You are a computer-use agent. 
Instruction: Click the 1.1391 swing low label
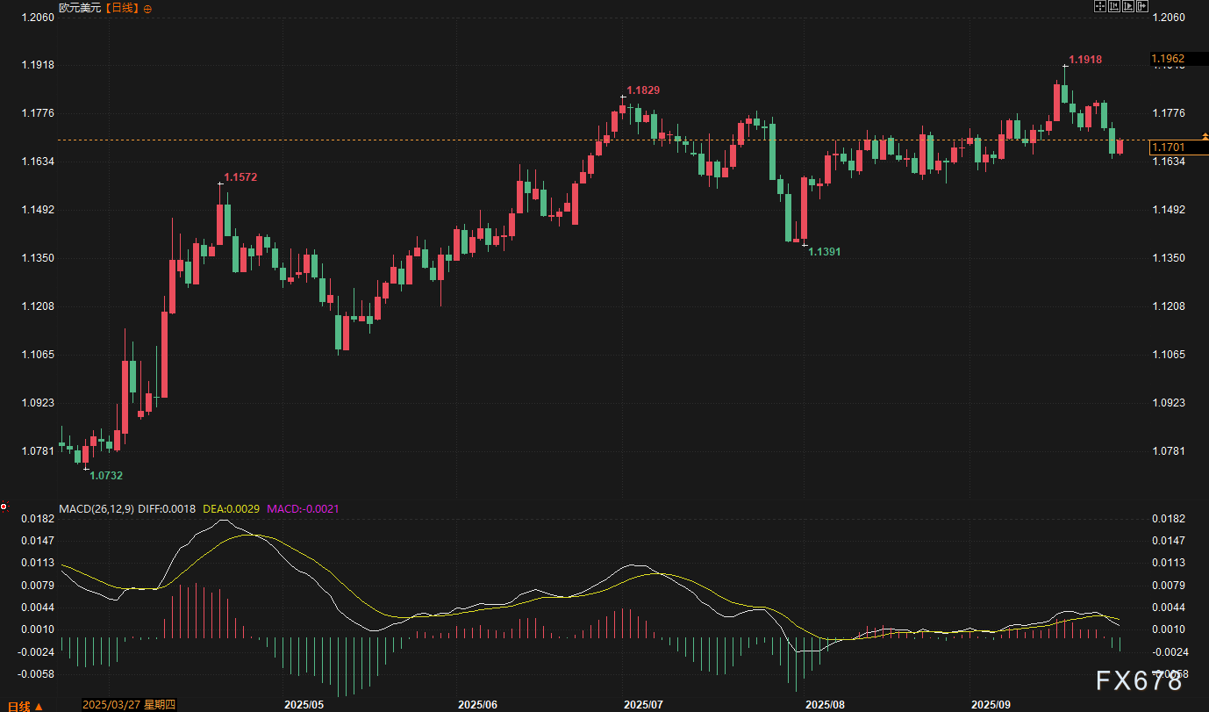pos(824,251)
